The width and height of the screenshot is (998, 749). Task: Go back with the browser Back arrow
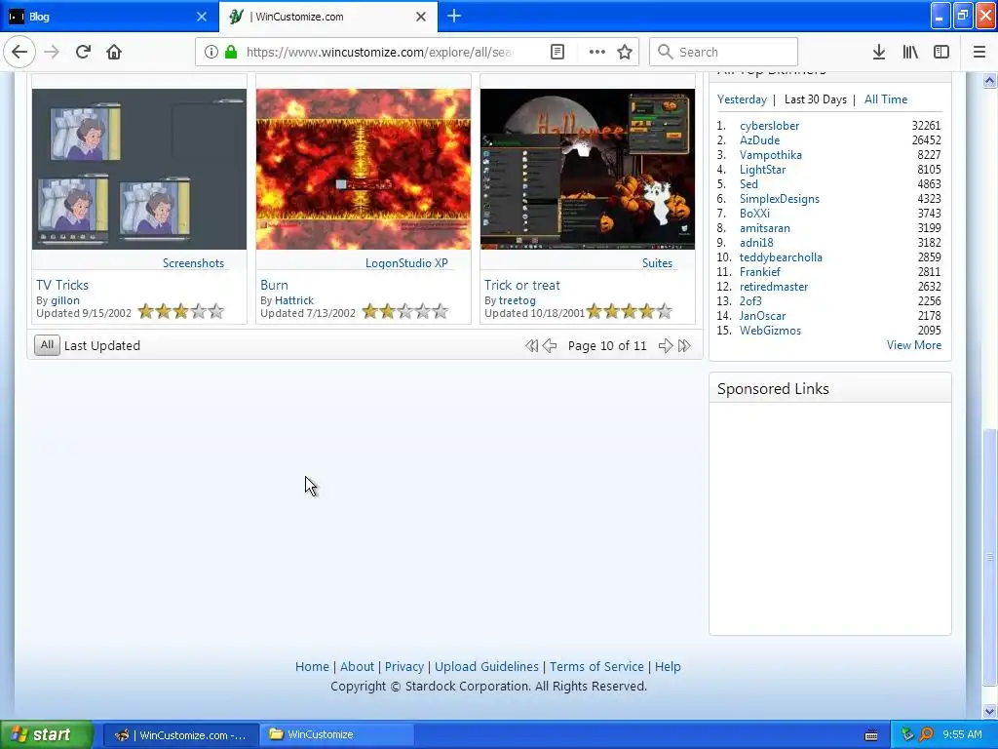(x=19, y=52)
